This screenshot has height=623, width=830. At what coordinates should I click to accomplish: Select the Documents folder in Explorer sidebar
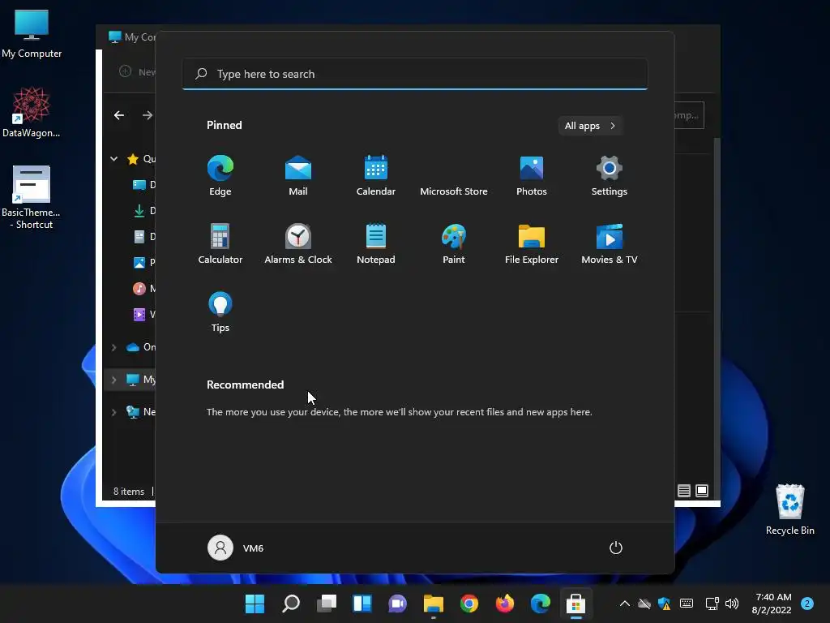143,237
